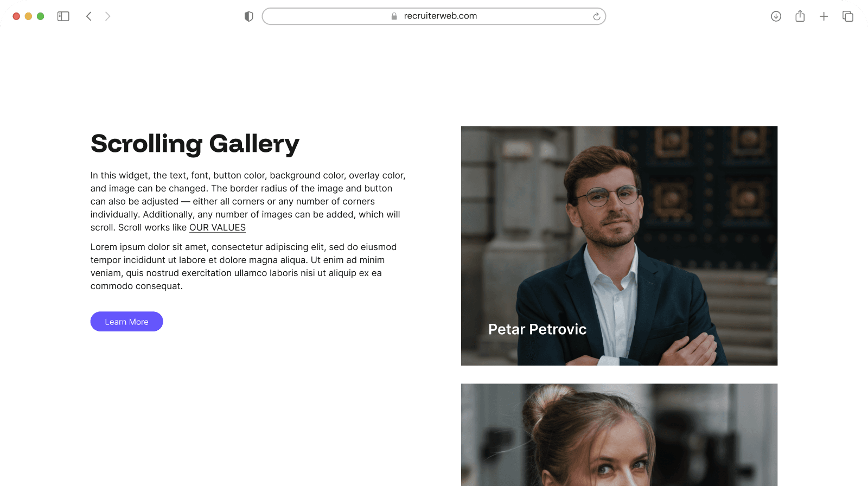The width and height of the screenshot is (868, 486).
Task: Click the Scrolling Gallery heading
Action: [194, 144]
